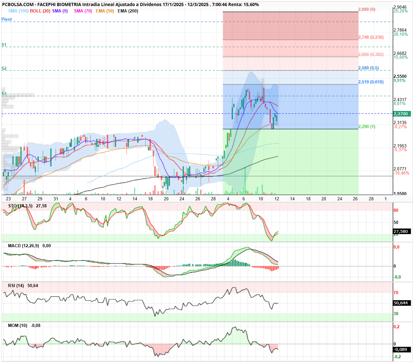Click price axis value 2,3135
414x363 pixels.
pyautogui.click(x=400, y=122)
